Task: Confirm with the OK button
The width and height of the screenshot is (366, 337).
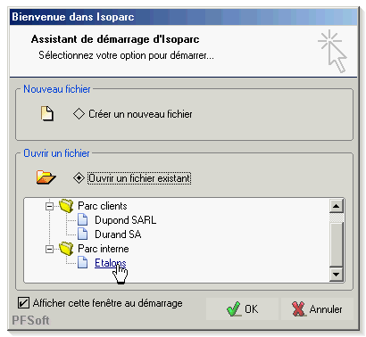Action: [x=242, y=309]
